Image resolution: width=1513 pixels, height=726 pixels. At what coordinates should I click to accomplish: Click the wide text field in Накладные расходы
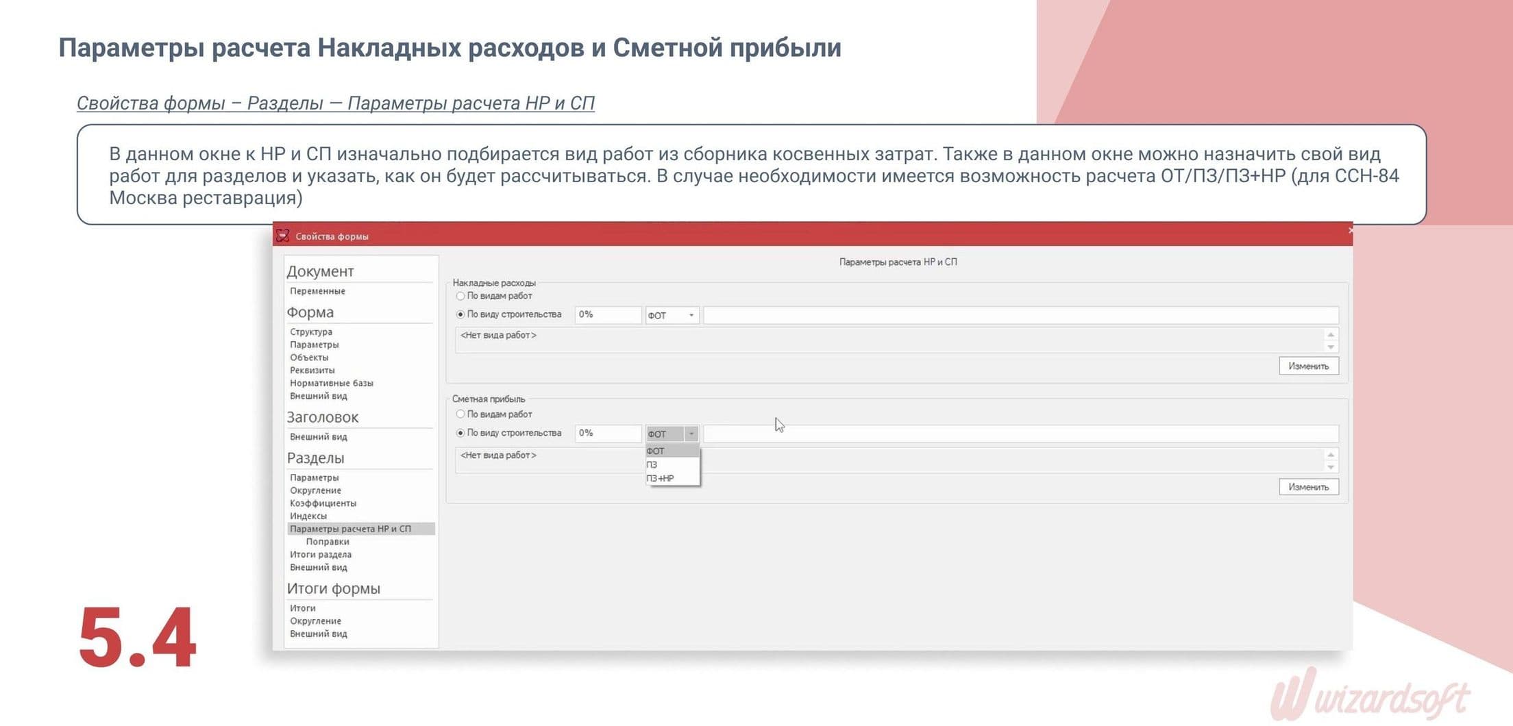[1021, 315]
